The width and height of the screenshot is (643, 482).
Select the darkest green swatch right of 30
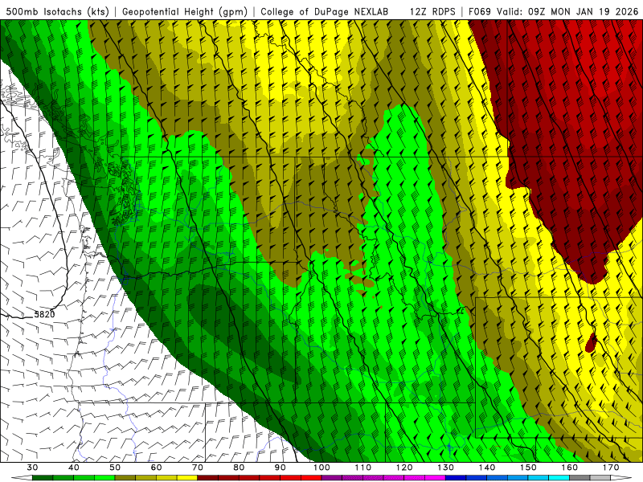click(x=43, y=478)
